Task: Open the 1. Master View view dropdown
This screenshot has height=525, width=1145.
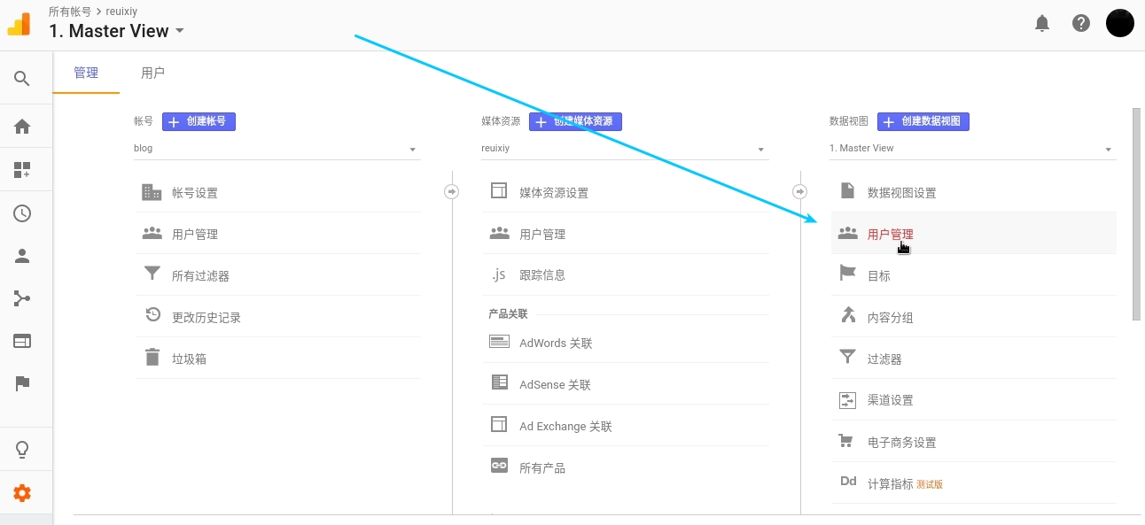Action: (972, 149)
